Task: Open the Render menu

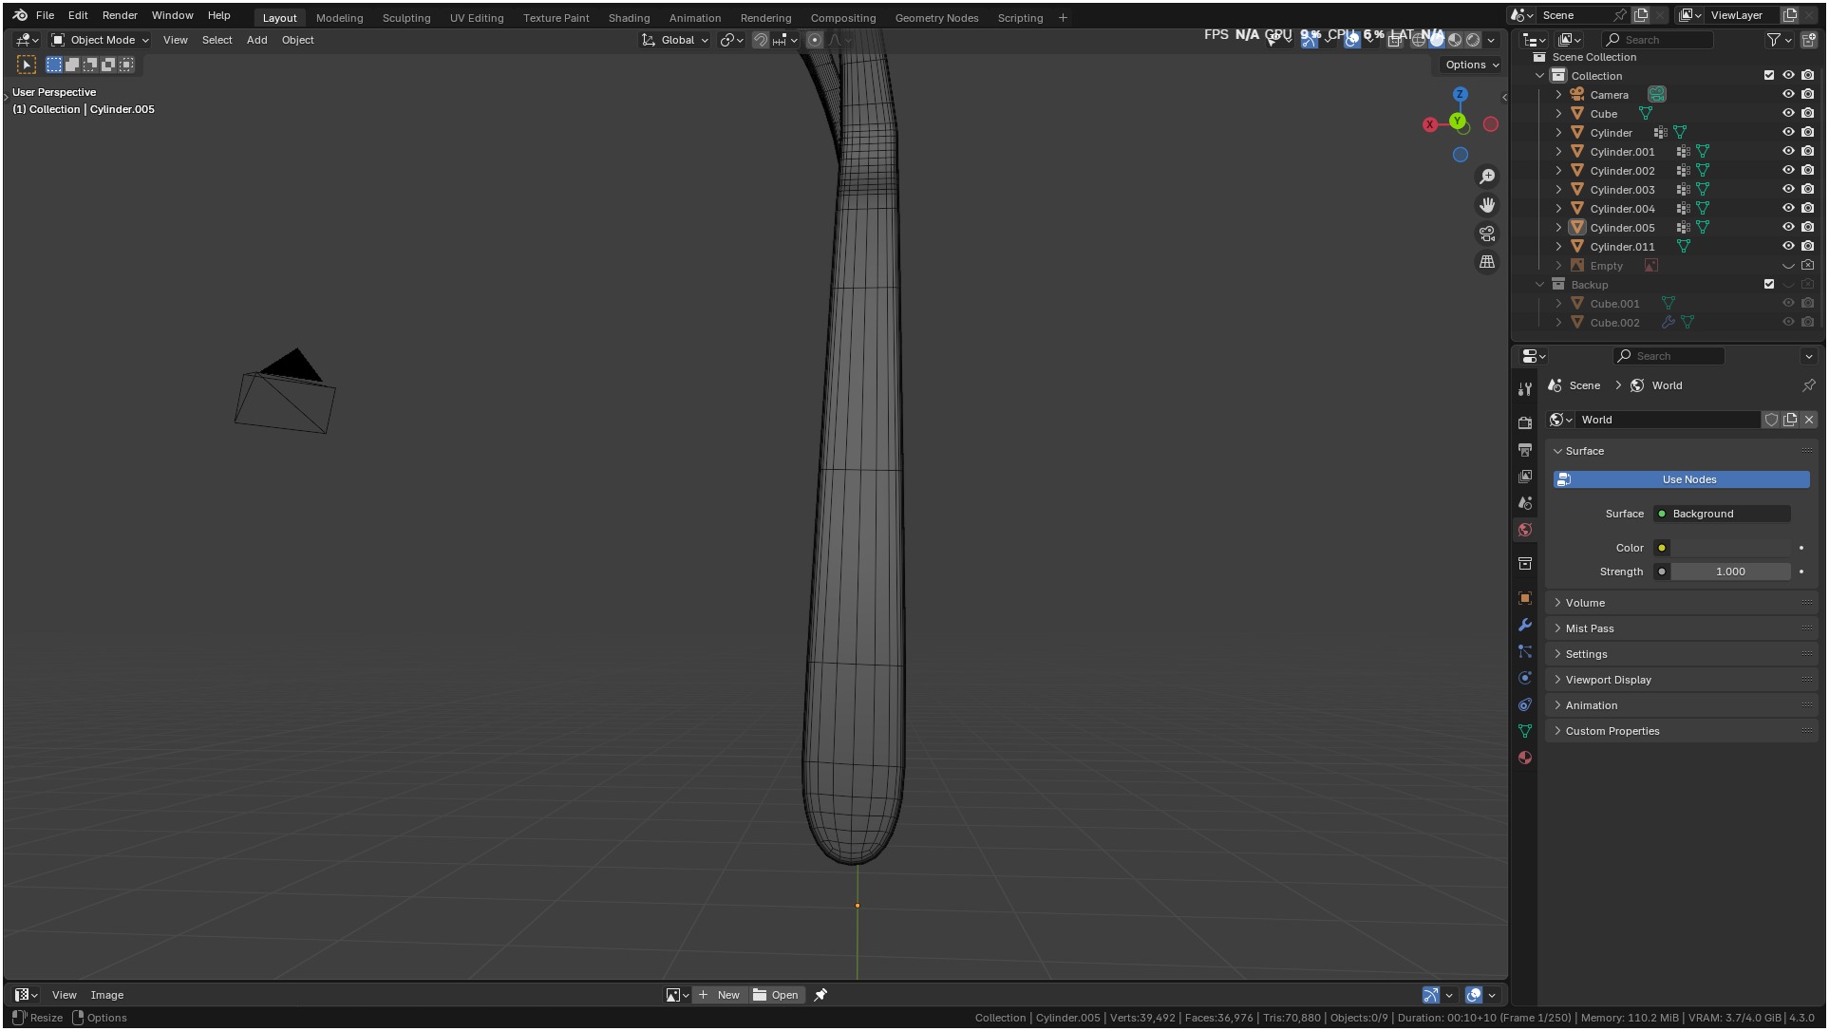Action: click(x=120, y=15)
